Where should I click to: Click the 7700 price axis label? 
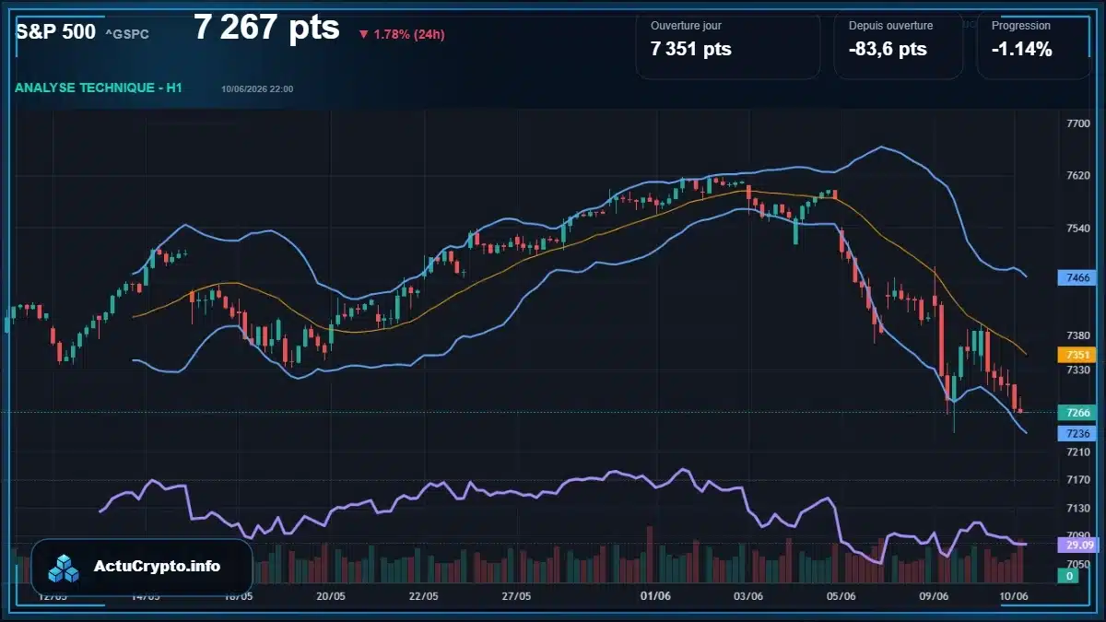coord(1077,123)
